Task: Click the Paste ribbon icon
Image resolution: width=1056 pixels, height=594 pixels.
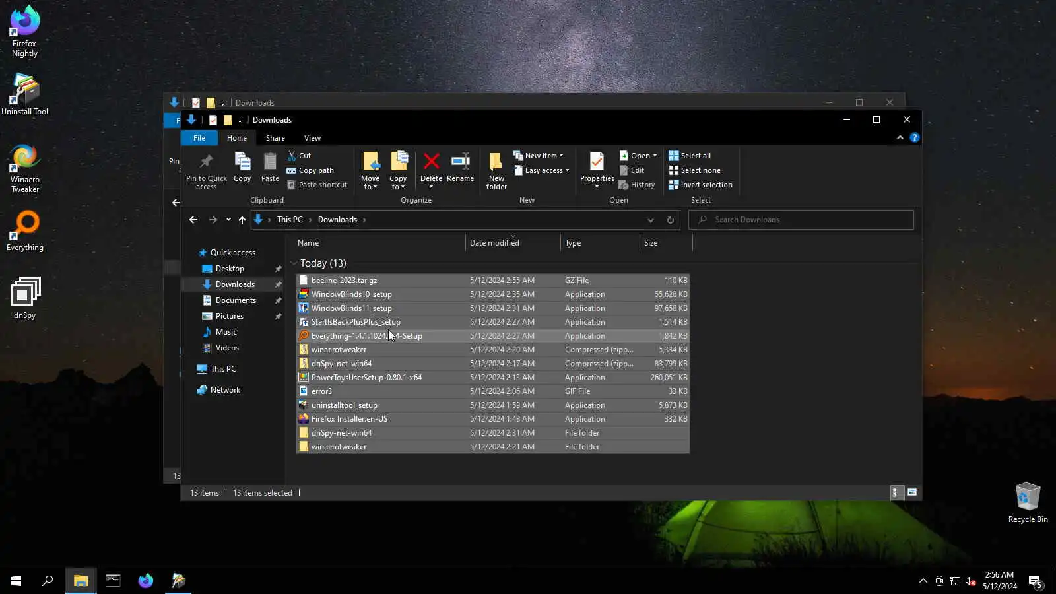Action: point(270,167)
